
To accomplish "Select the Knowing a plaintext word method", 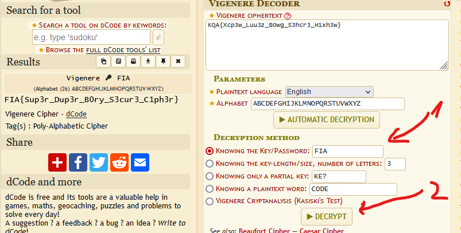I will point(210,189).
